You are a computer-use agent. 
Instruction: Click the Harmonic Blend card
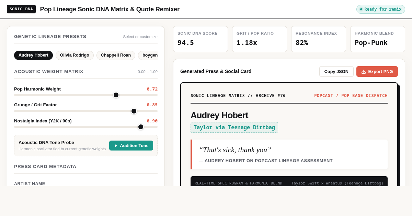click(x=378, y=39)
